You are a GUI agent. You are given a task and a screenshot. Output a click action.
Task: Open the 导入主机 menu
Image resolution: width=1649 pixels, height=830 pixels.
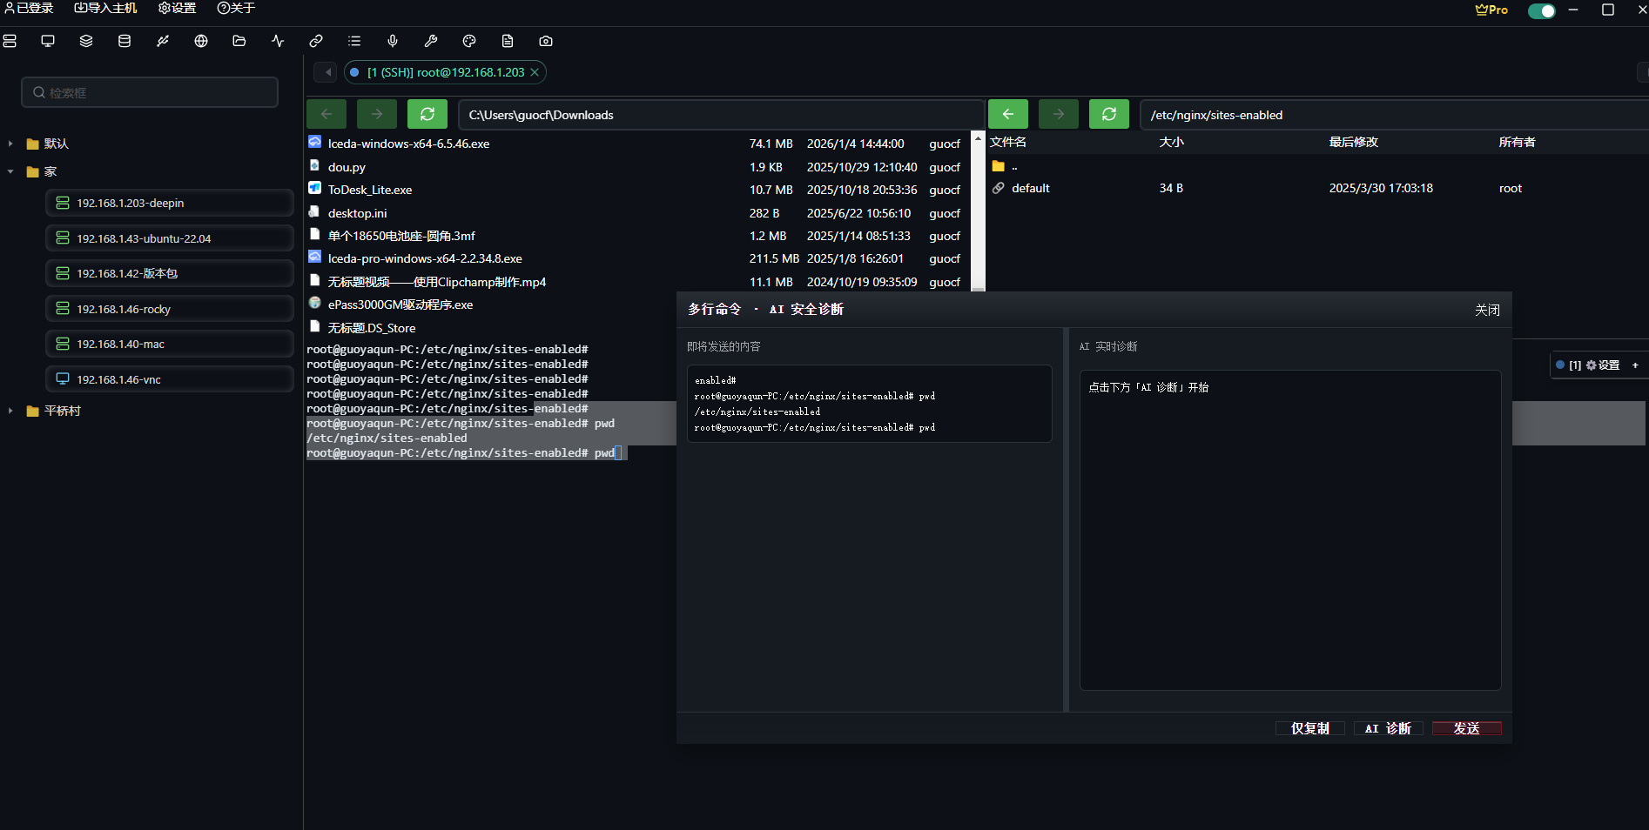(105, 8)
